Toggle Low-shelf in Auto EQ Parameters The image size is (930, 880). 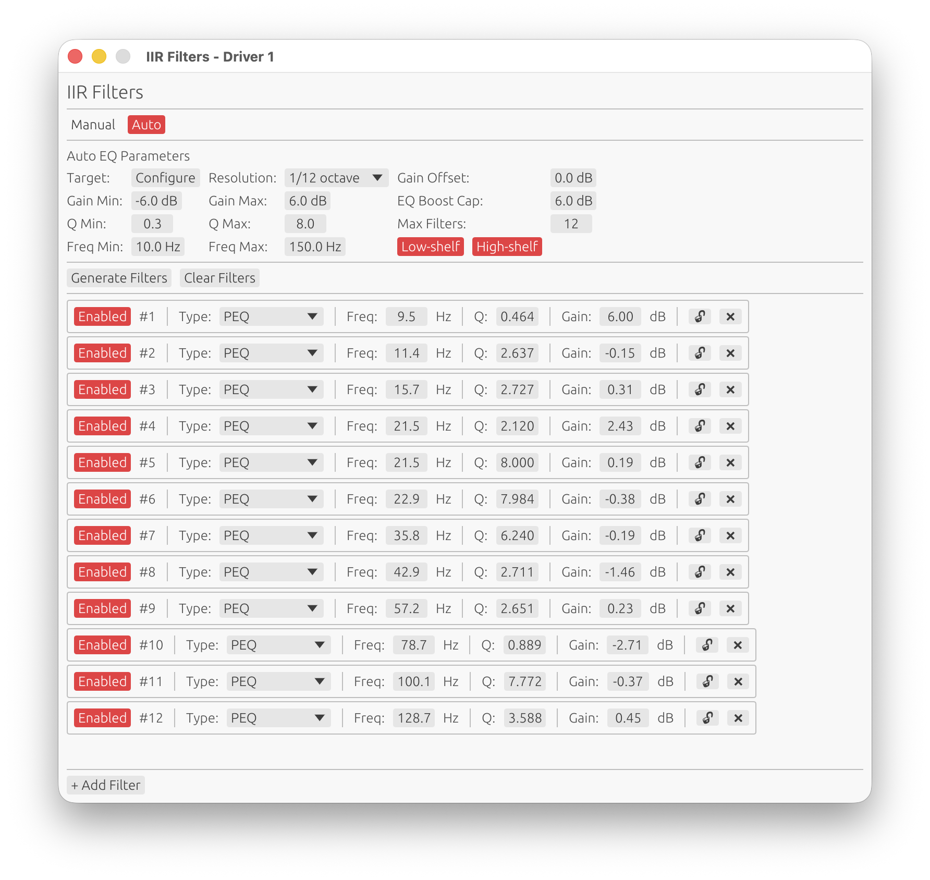pyautogui.click(x=430, y=247)
